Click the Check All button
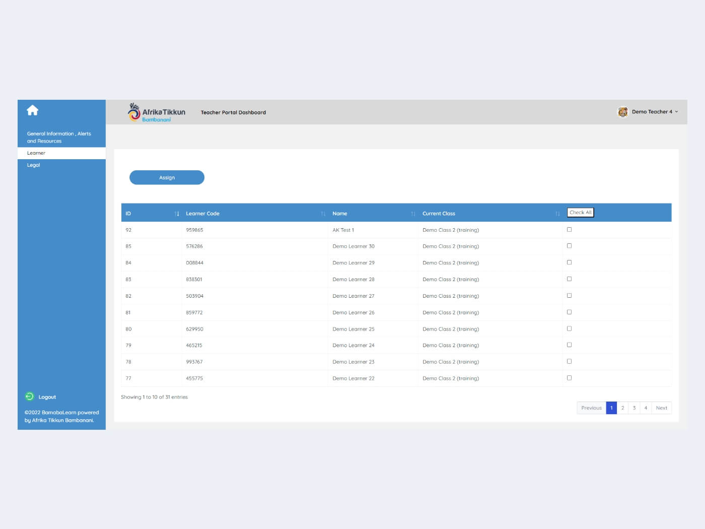This screenshot has height=529, width=705. [580, 213]
